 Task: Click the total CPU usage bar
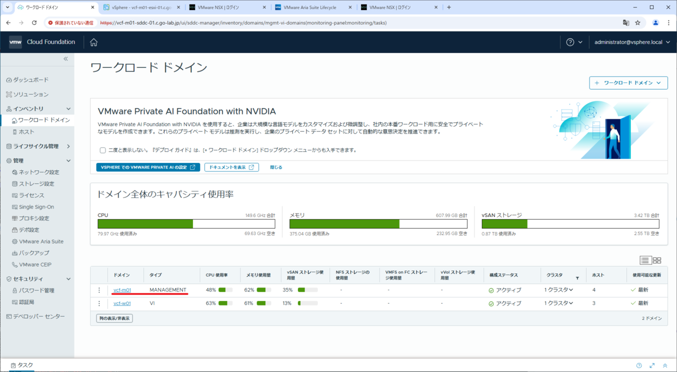point(186,224)
